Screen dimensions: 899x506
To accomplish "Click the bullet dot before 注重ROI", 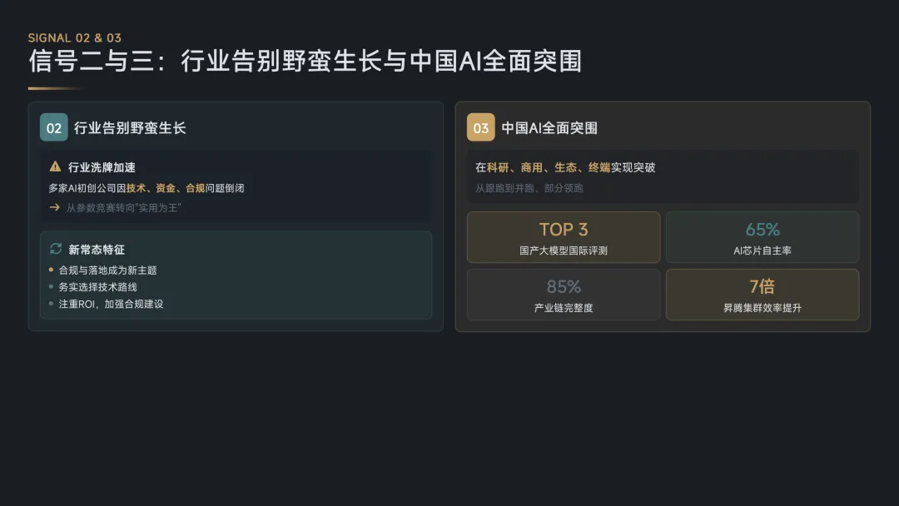I will tap(52, 304).
